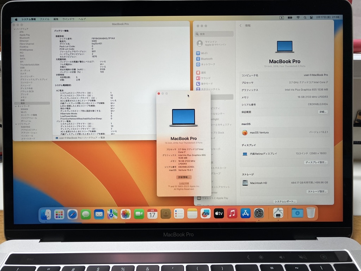Open Launchpad in the Dock
361x271 pixels.
(59, 215)
